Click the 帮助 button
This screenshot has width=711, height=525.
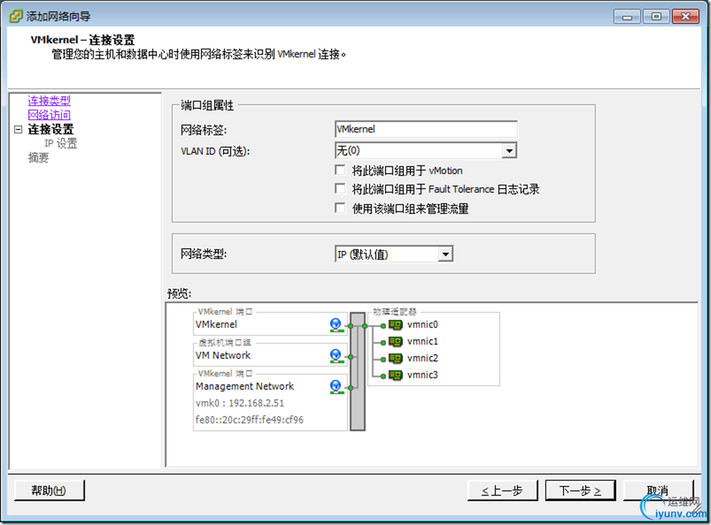point(48,490)
